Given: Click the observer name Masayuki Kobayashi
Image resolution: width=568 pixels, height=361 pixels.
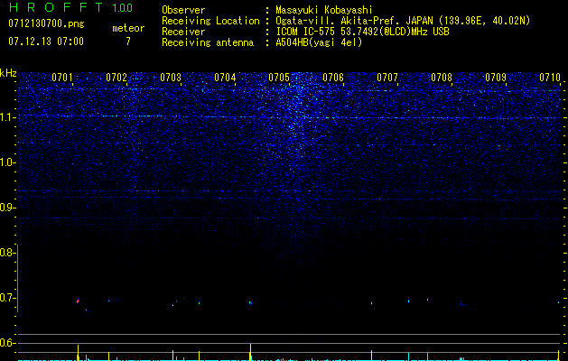Looking at the screenshot, I should tap(324, 10).
